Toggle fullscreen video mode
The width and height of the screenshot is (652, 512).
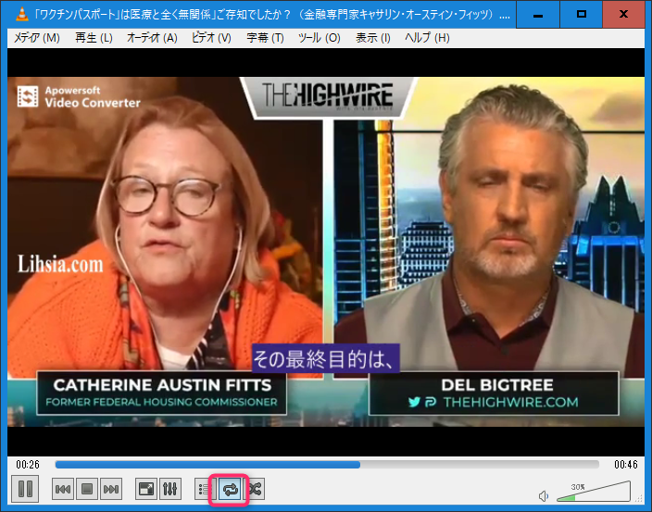(145, 489)
